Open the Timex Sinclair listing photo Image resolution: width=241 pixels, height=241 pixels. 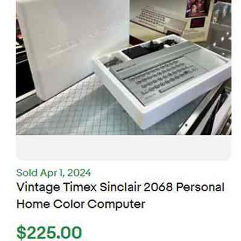(x=124, y=67)
